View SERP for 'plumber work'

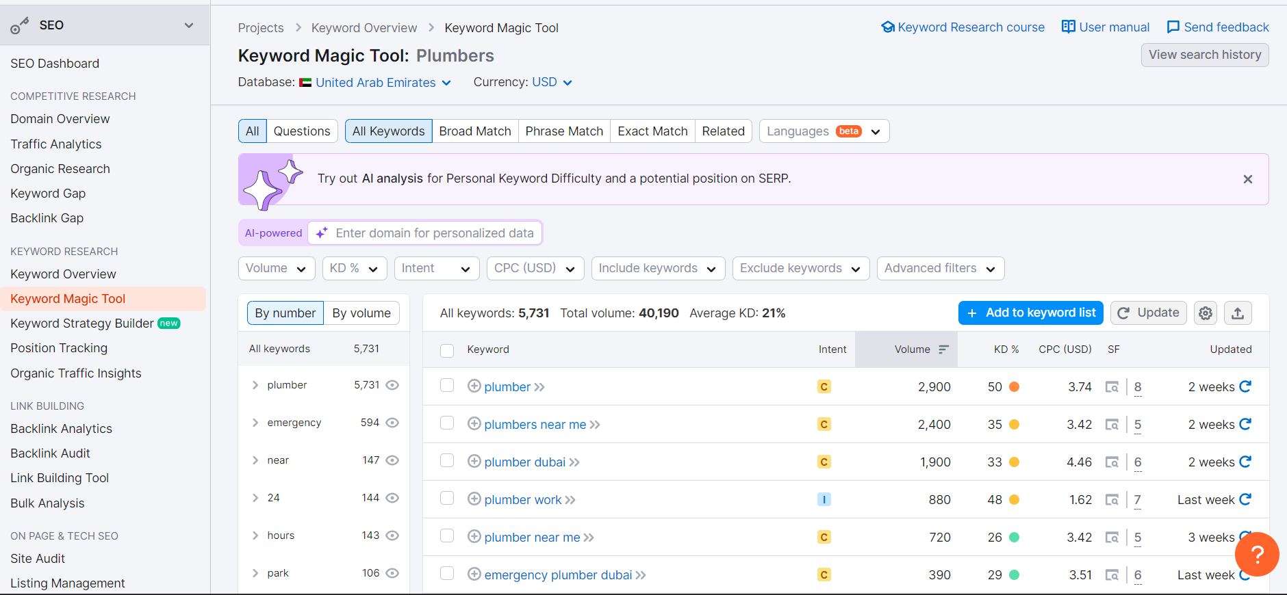click(x=1112, y=500)
